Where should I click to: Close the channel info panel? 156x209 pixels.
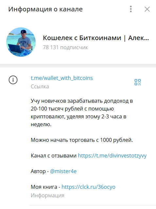point(147,9)
